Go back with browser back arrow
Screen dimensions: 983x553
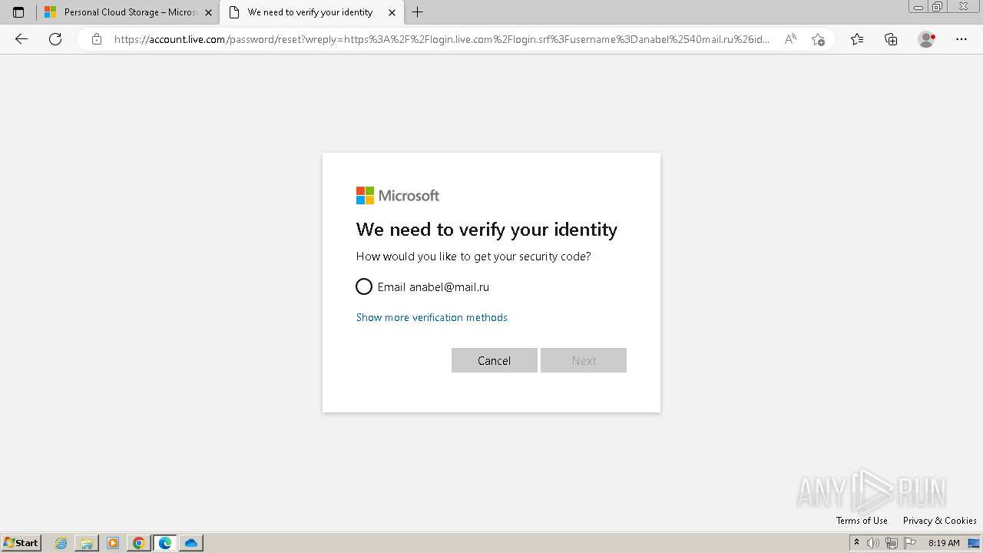(x=22, y=39)
